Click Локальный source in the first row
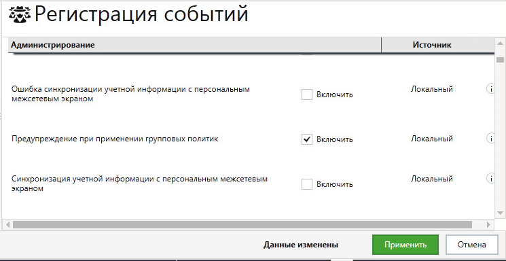 tap(432, 89)
